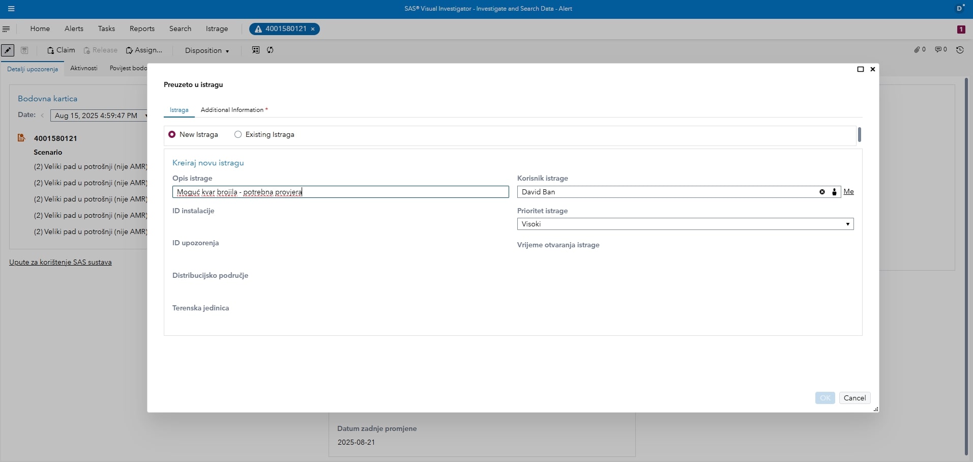Click the clear user icon in Korisnik istrage
The height and width of the screenshot is (462, 973).
(822, 192)
